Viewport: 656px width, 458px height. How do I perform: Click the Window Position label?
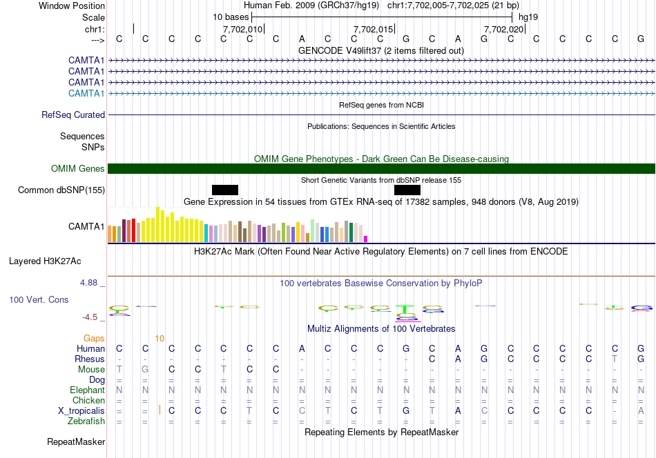tap(72, 6)
